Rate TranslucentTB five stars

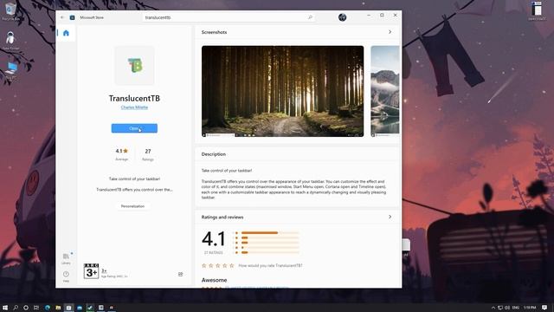tap(232, 265)
